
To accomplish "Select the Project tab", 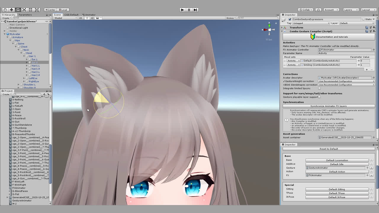I will [x=7, y=91].
